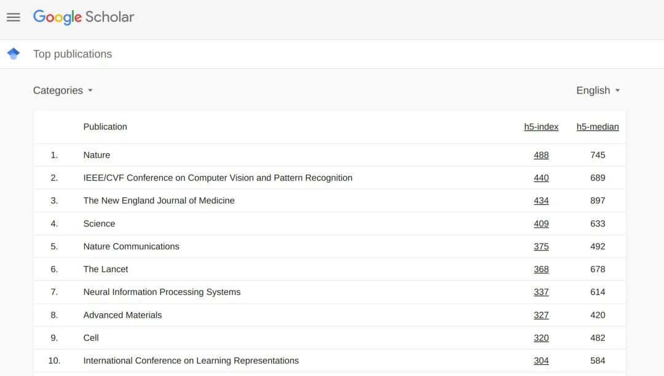The height and width of the screenshot is (376, 664).
Task: Click the h5-index column header link
Action: pyautogui.click(x=541, y=127)
